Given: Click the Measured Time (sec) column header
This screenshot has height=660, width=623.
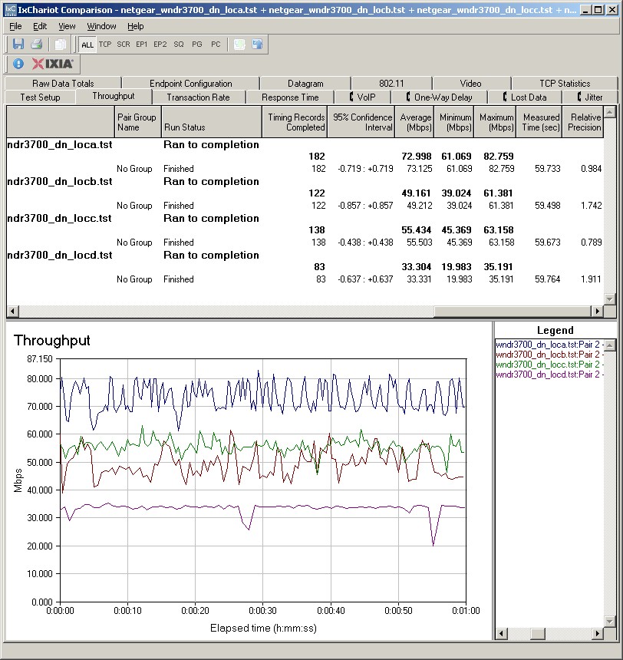Looking at the screenshot, I should click(x=539, y=122).
